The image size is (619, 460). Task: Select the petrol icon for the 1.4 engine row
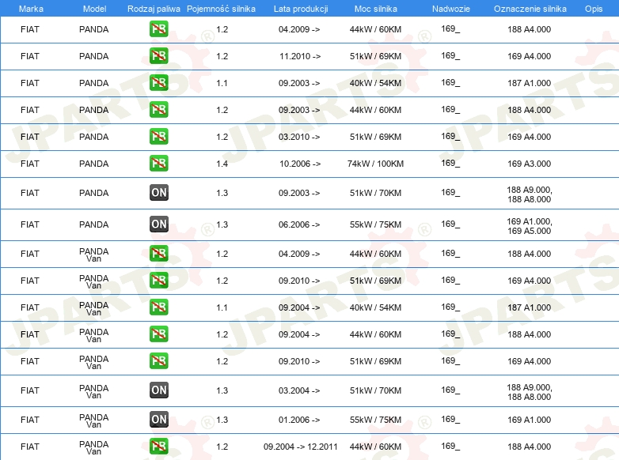point(158,163)
